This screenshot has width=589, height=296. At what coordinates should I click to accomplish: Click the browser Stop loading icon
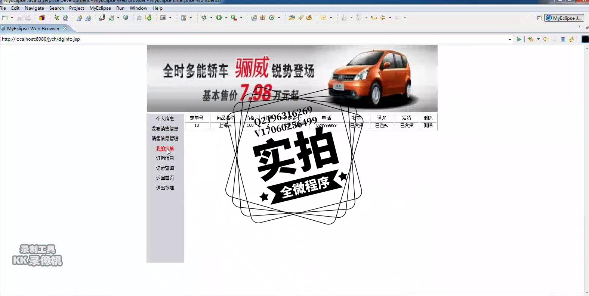tap(563, 39)
